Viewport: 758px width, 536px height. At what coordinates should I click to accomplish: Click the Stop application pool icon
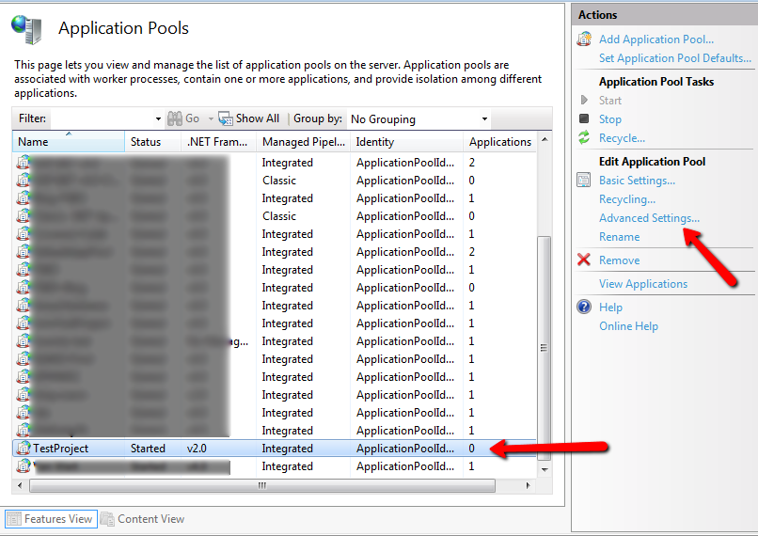[584, 119]
